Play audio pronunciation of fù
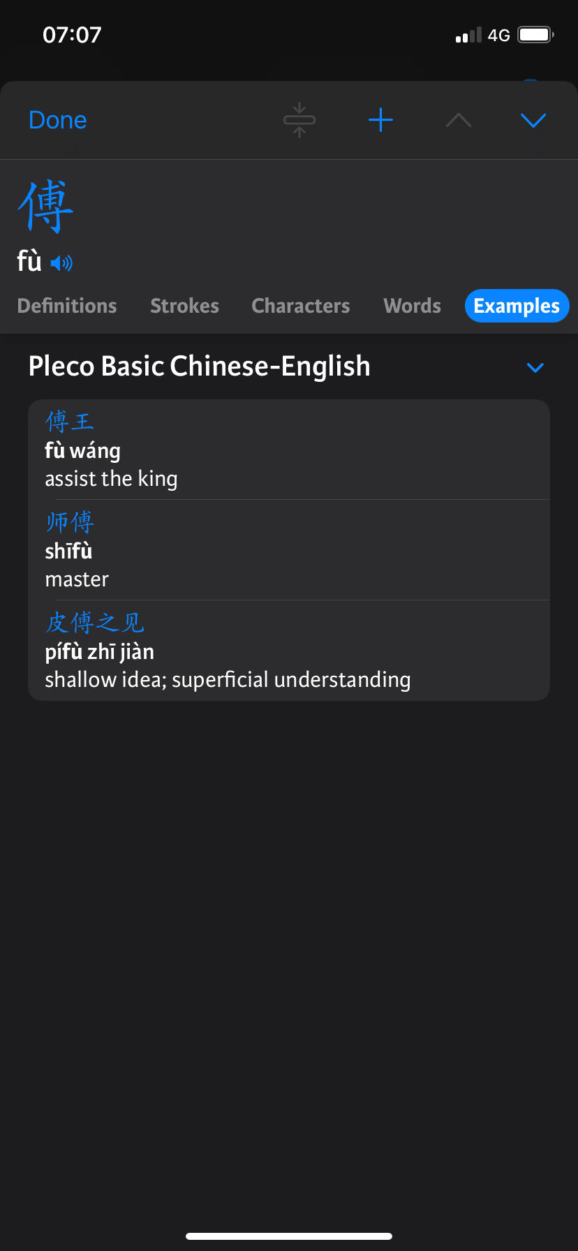This screenshot has width=578, height=1251. pos(61,262)
